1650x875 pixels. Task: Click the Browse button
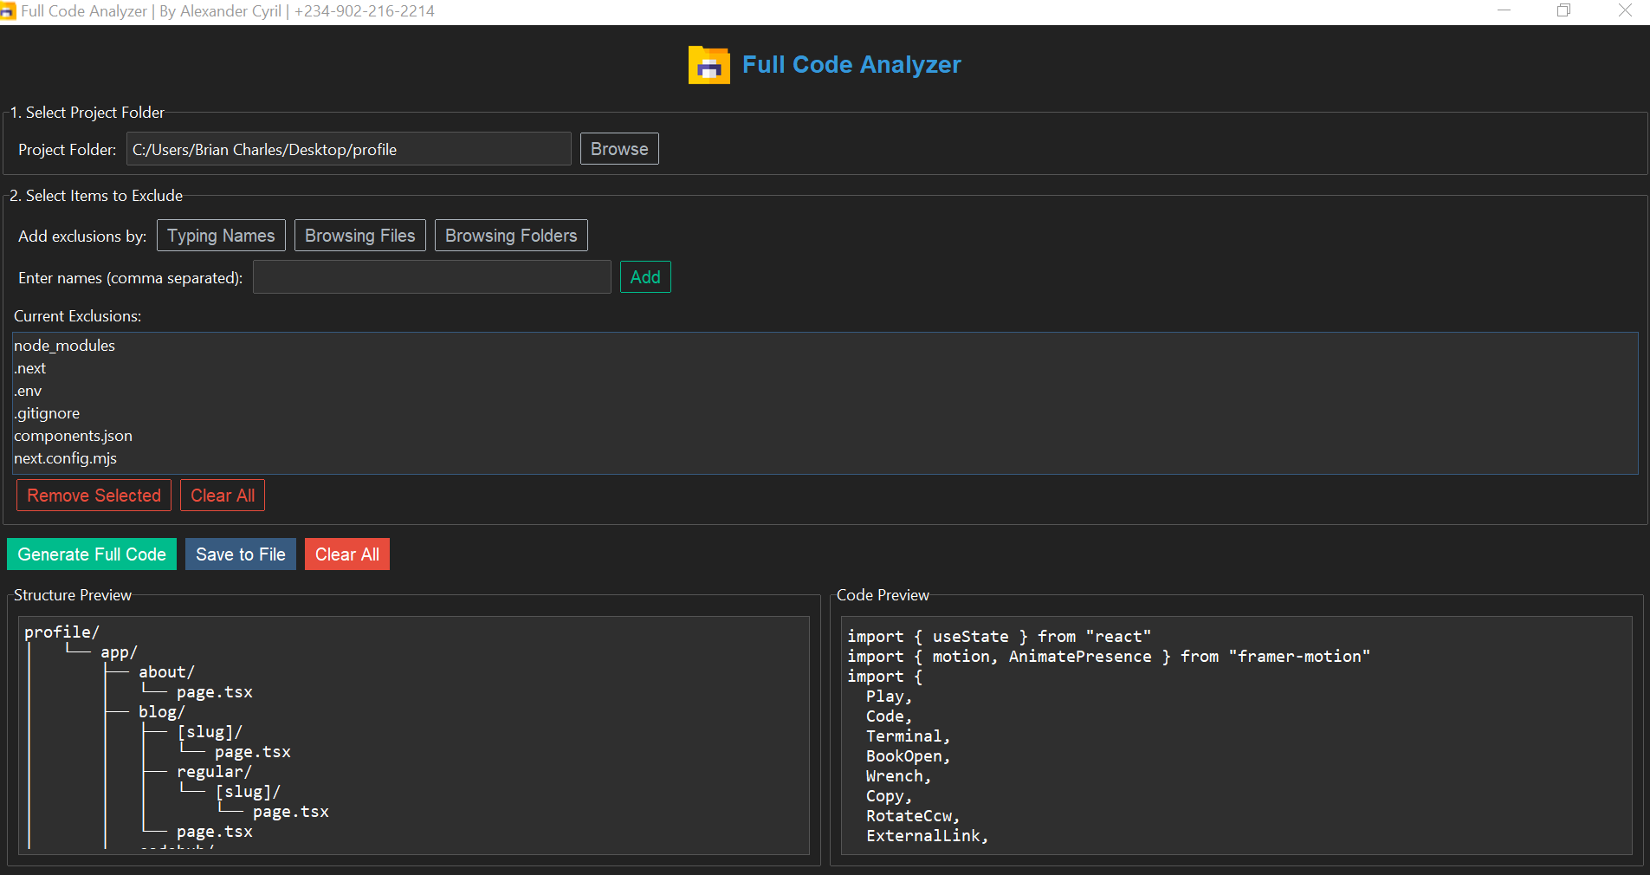(619, 149)
